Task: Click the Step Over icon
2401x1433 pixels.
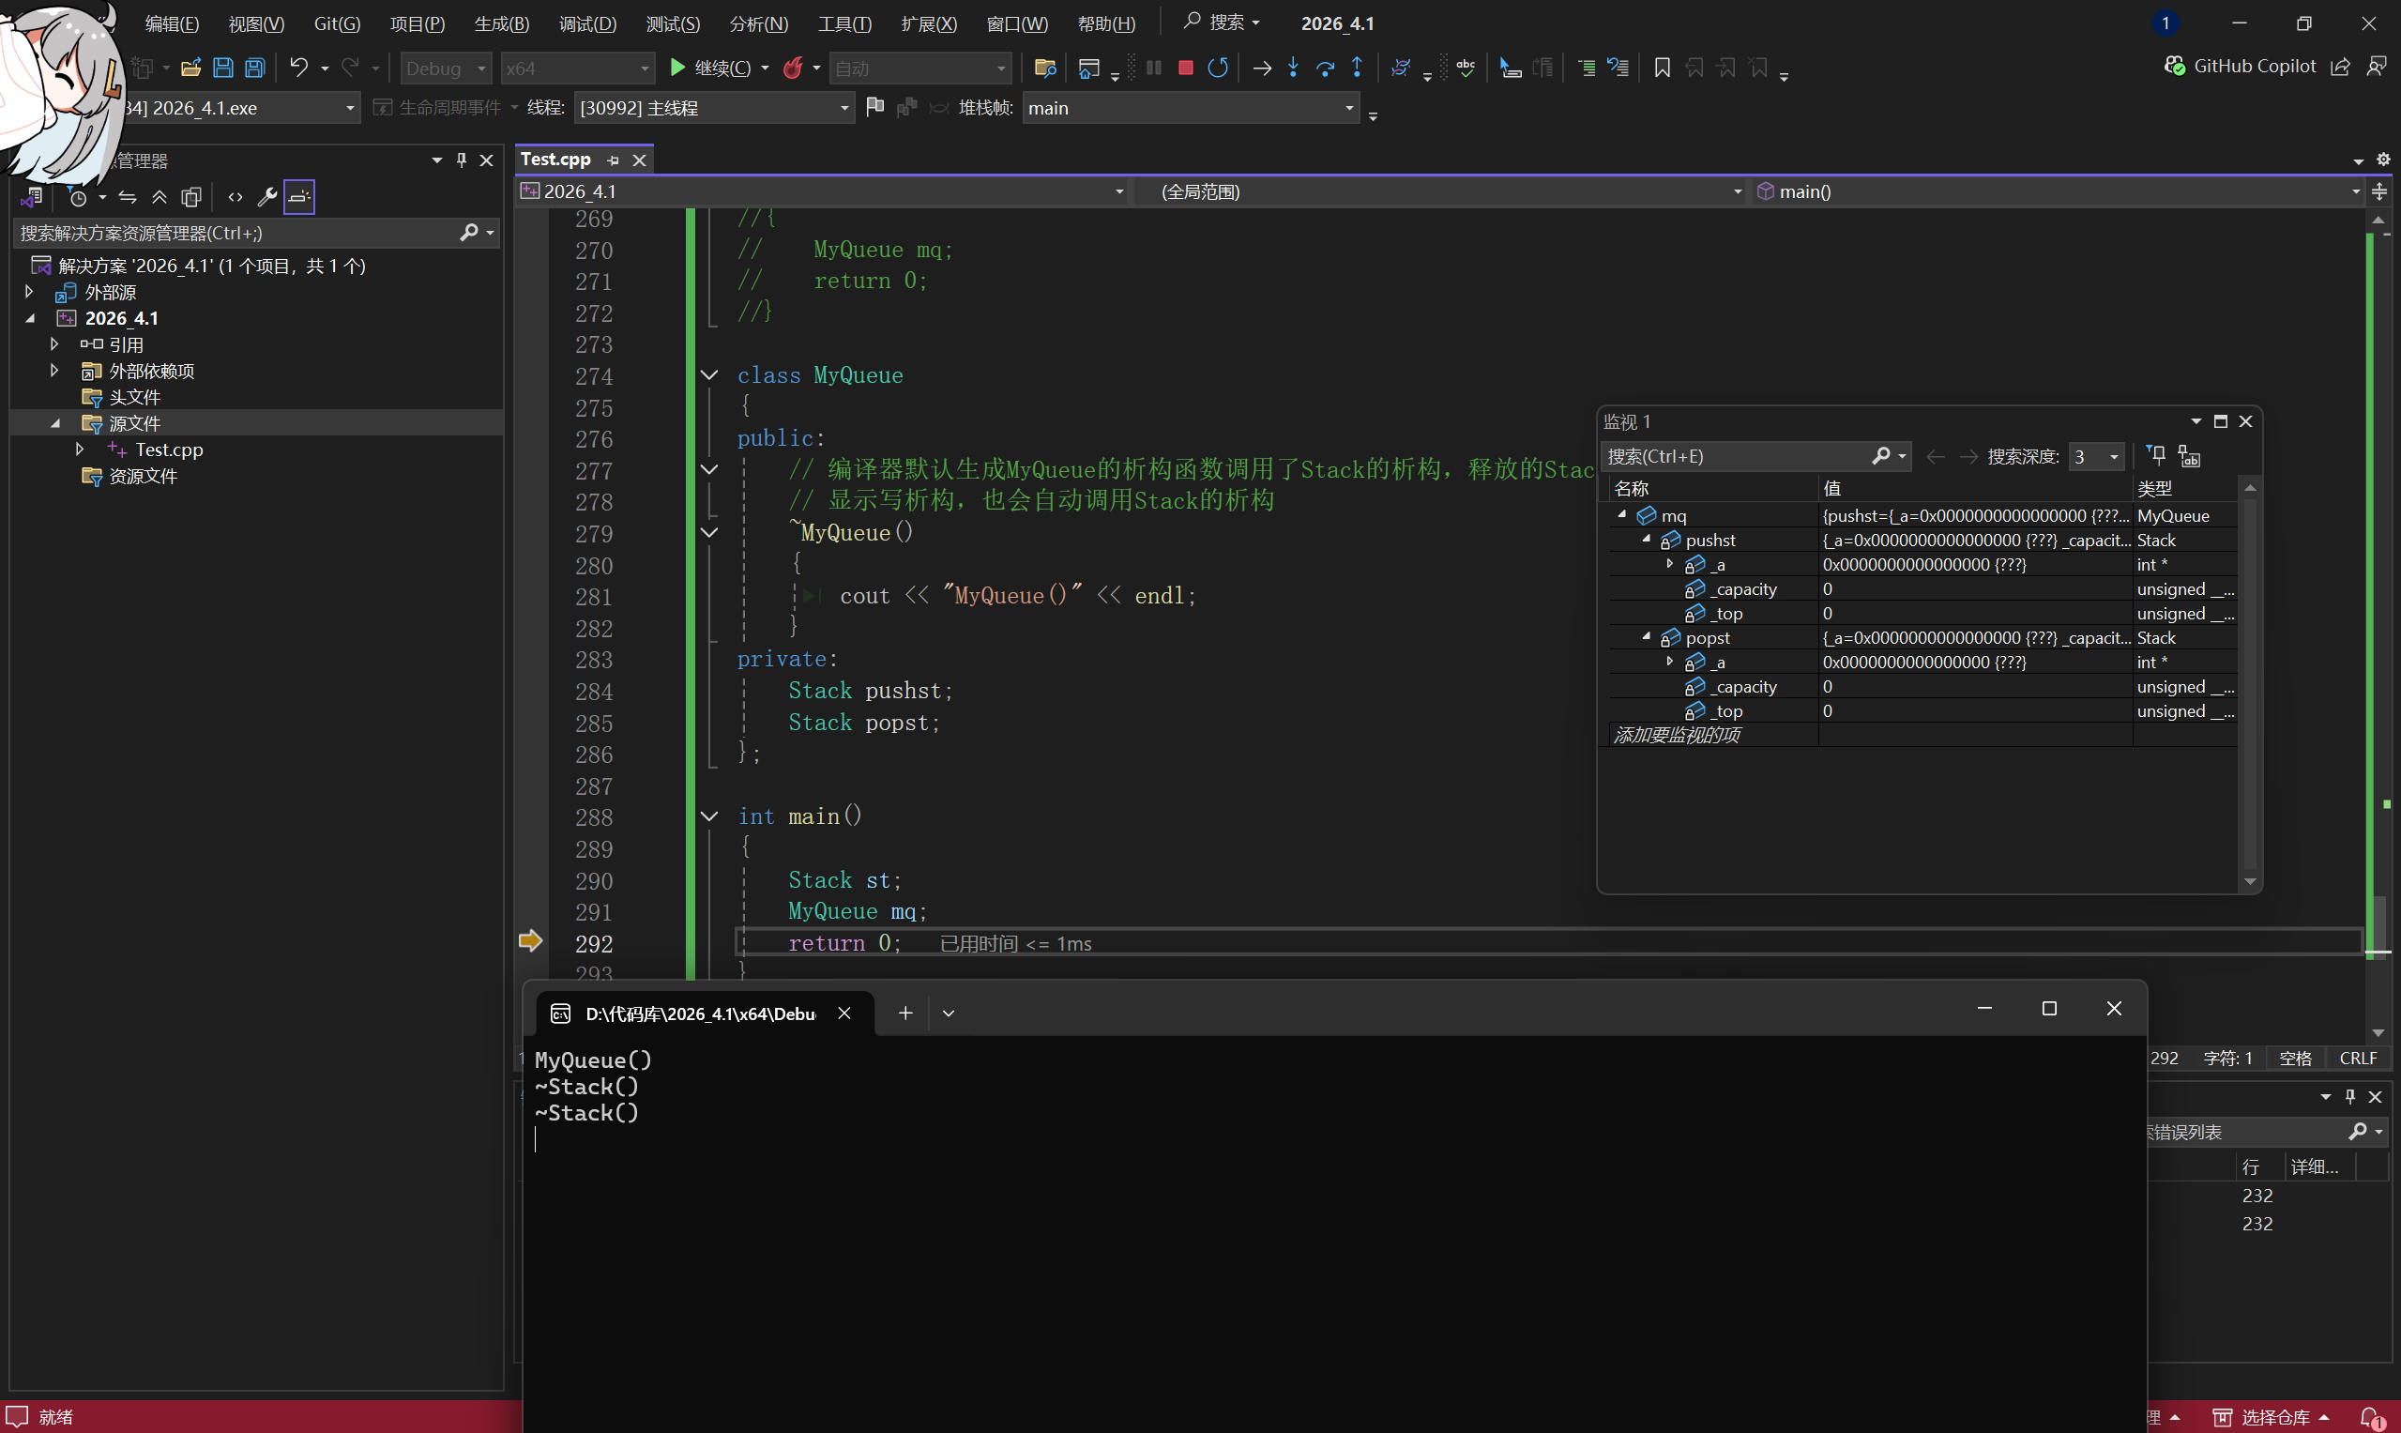Action: pyautogui.click(x=1325, y=68)
